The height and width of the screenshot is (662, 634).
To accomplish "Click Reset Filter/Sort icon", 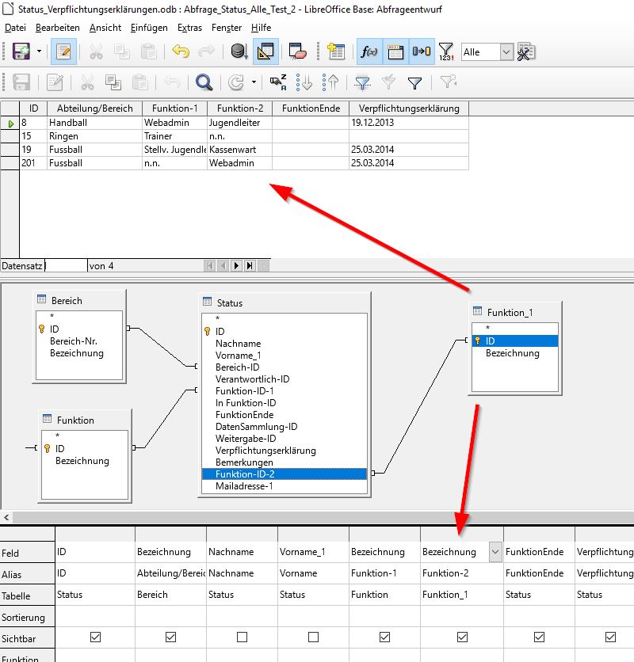I will pyautogui.click(x=448, y=82).
